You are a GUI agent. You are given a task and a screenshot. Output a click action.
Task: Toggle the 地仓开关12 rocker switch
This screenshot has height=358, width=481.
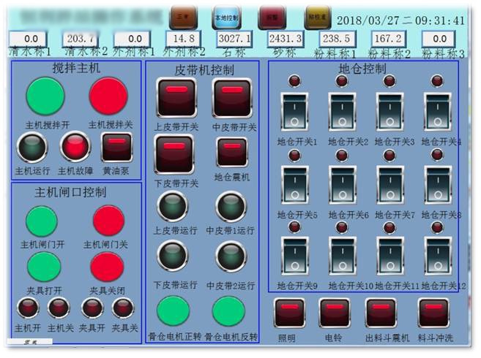(438, 256)
